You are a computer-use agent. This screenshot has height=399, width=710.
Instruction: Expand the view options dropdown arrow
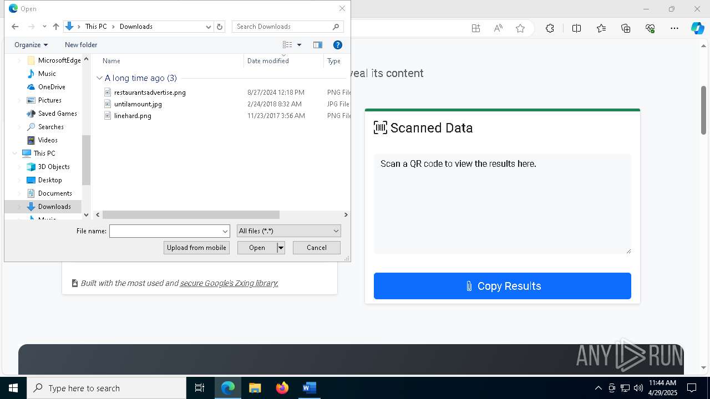299,45
